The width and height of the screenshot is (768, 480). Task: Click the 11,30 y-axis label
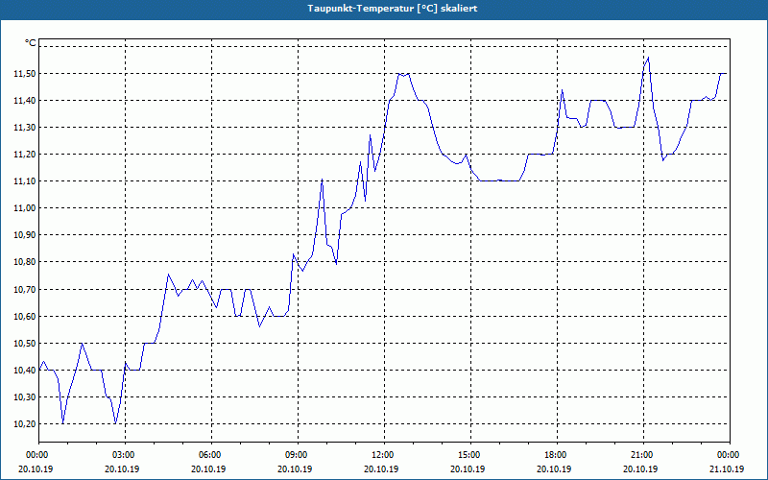click(x=25, y=128)
